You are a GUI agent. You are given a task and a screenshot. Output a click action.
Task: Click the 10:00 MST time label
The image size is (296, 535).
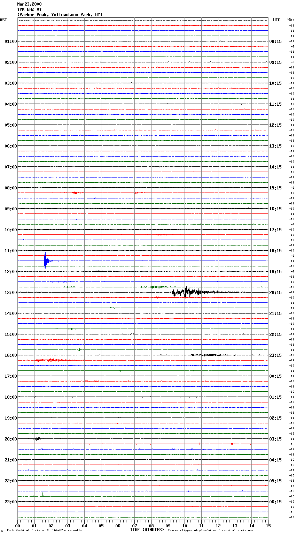(11, 230)
